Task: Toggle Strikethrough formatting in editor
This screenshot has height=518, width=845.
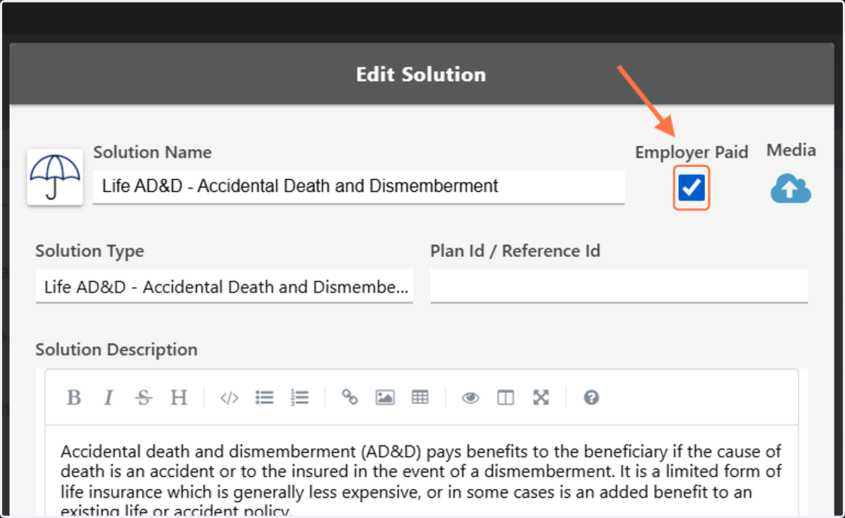Action: (144, 398)
